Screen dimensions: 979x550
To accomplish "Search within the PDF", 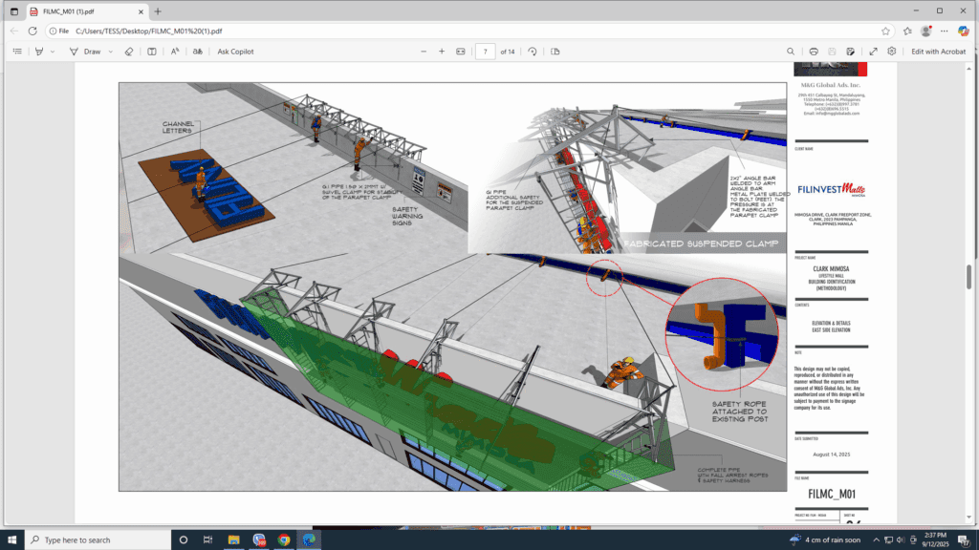I will coord(792,51).
